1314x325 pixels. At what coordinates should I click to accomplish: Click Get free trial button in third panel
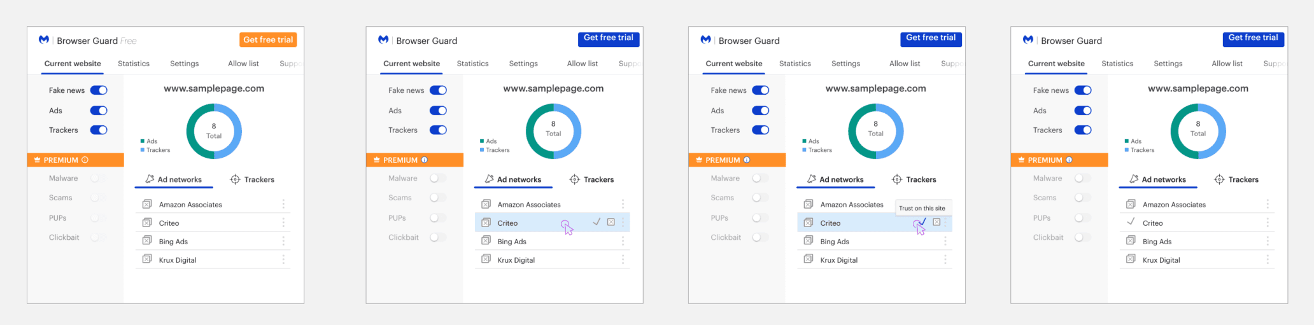pos(931,38)
